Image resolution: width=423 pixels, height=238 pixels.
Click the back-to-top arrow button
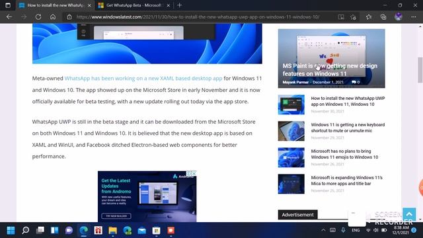click(409, 214)
